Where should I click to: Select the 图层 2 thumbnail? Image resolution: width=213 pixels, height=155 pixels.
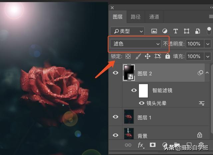click(x=129, y=72)
